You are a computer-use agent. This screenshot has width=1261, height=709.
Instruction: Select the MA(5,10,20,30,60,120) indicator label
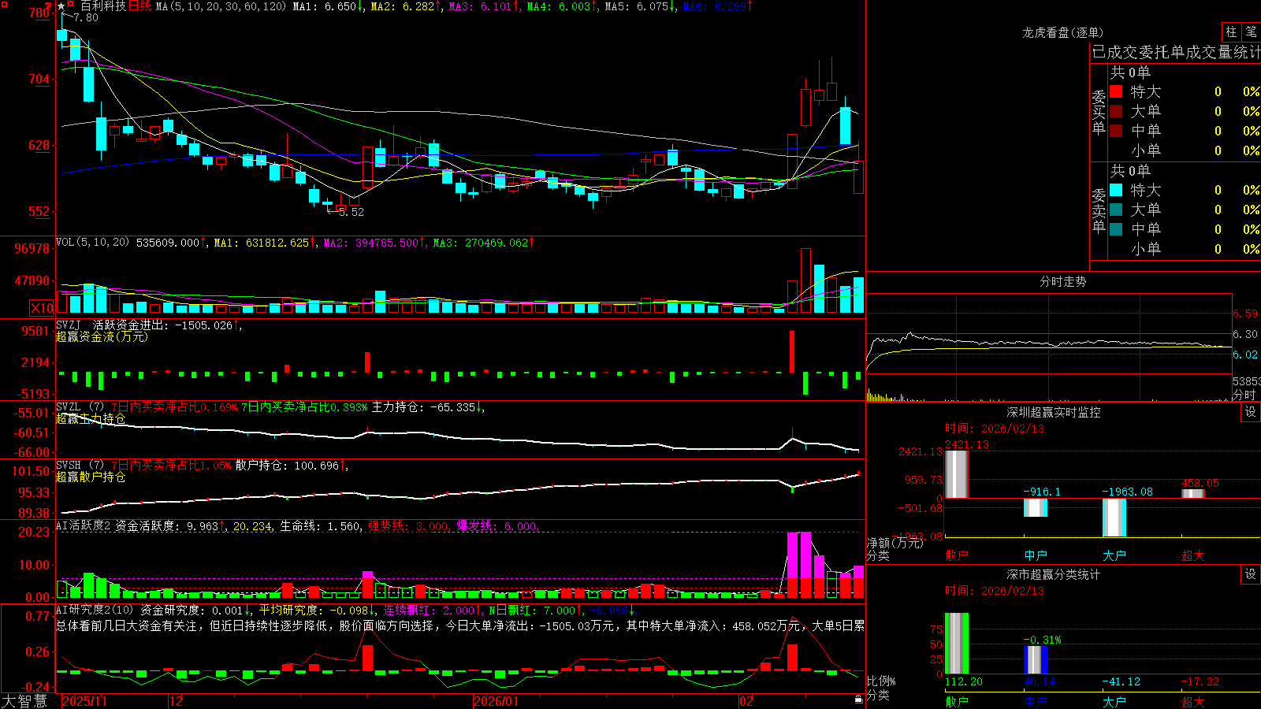point(221,6)
